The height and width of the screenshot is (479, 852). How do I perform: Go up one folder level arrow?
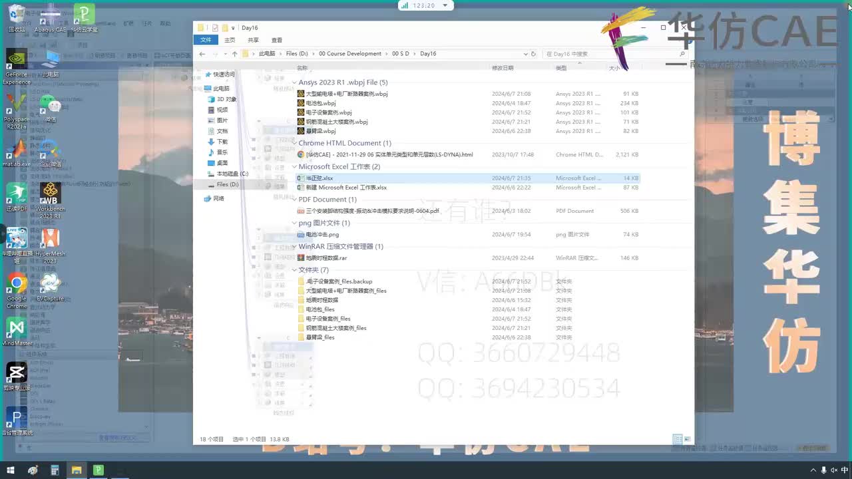234,54
